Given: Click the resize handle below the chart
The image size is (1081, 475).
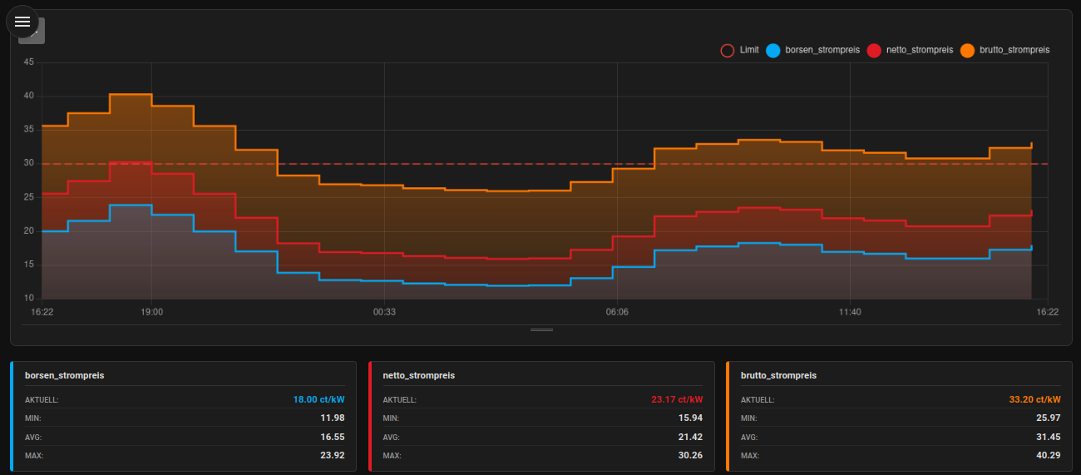Looking at the screenshot, I should [541, 329].
